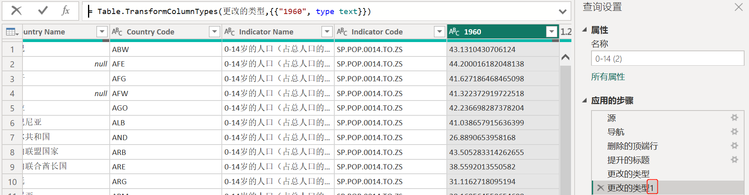Collapse the 属性 section

585,30
